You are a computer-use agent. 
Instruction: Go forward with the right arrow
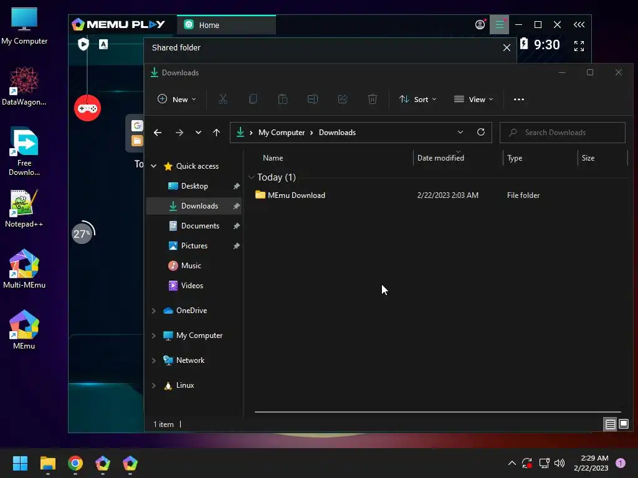pos(179,133)
